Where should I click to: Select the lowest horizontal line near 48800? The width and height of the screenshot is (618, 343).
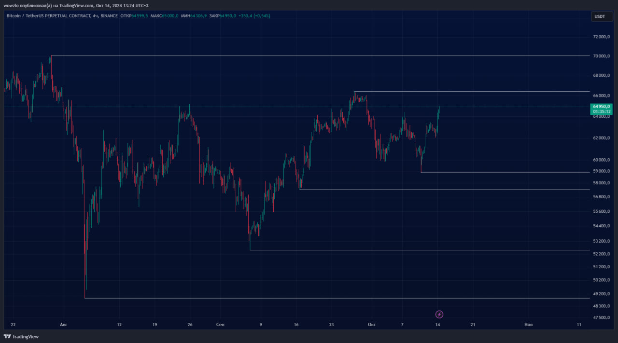pyautogui.click(x=337, y=298)
